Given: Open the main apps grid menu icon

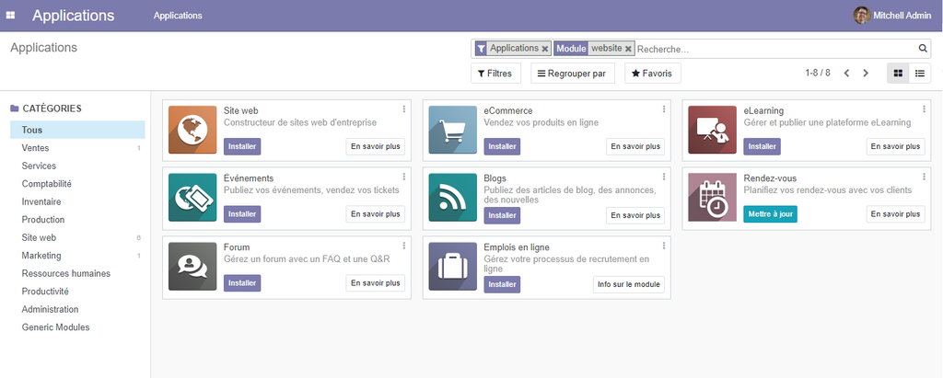Looking at the screenshot, I should pyautogui.click(x=11, y=16).
